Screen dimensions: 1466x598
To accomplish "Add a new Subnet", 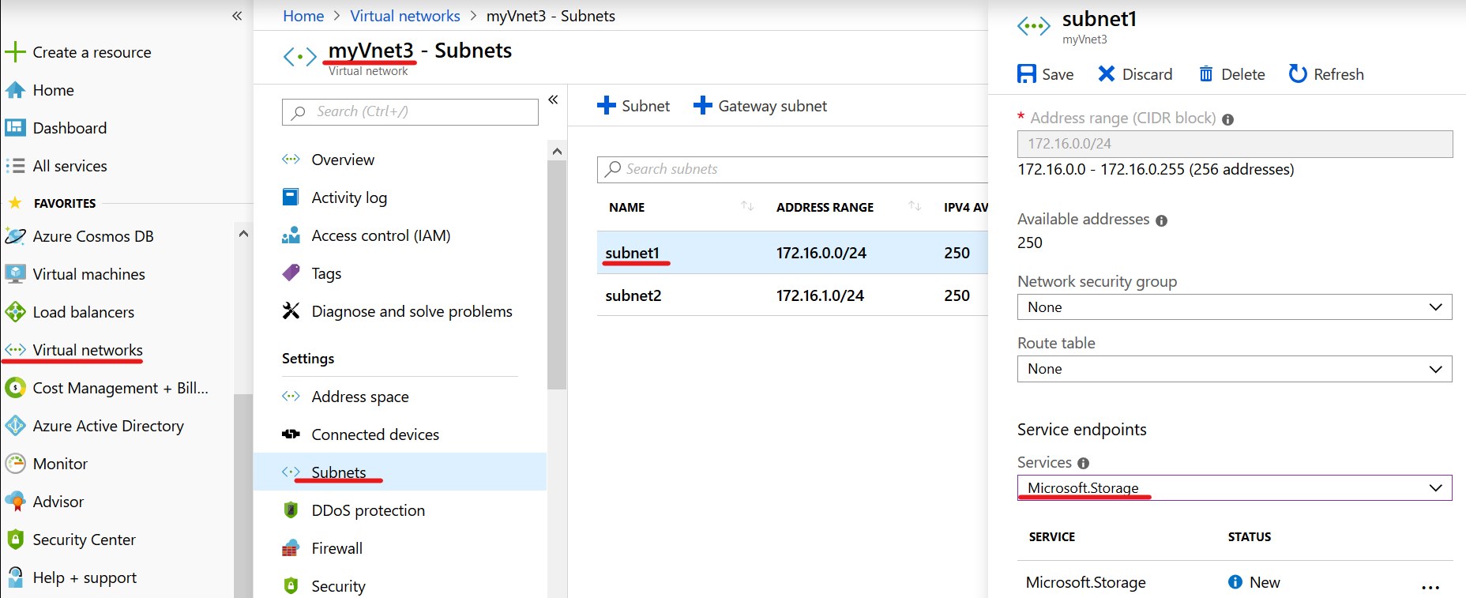I will pyautogui.click(x=633, y=106).
